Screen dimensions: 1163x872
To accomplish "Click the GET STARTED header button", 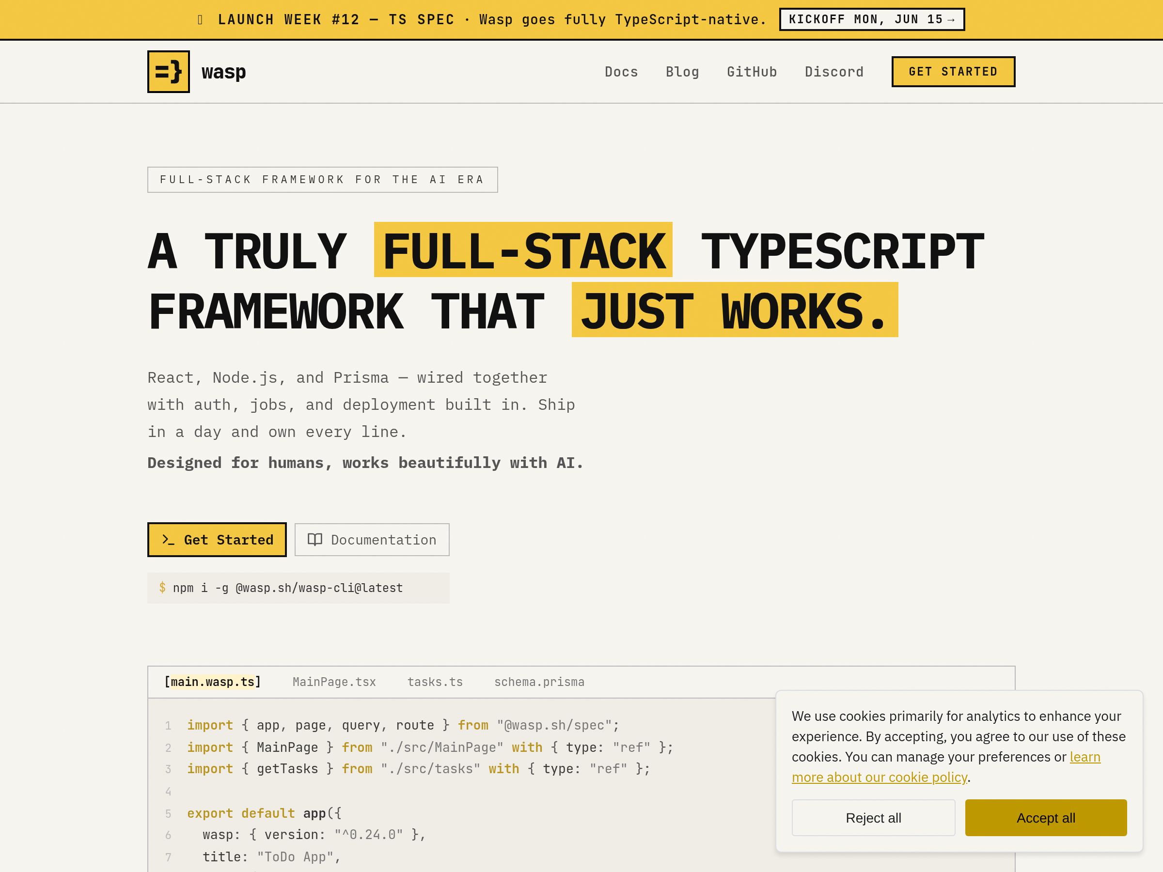I will click(x=953, y=72).
